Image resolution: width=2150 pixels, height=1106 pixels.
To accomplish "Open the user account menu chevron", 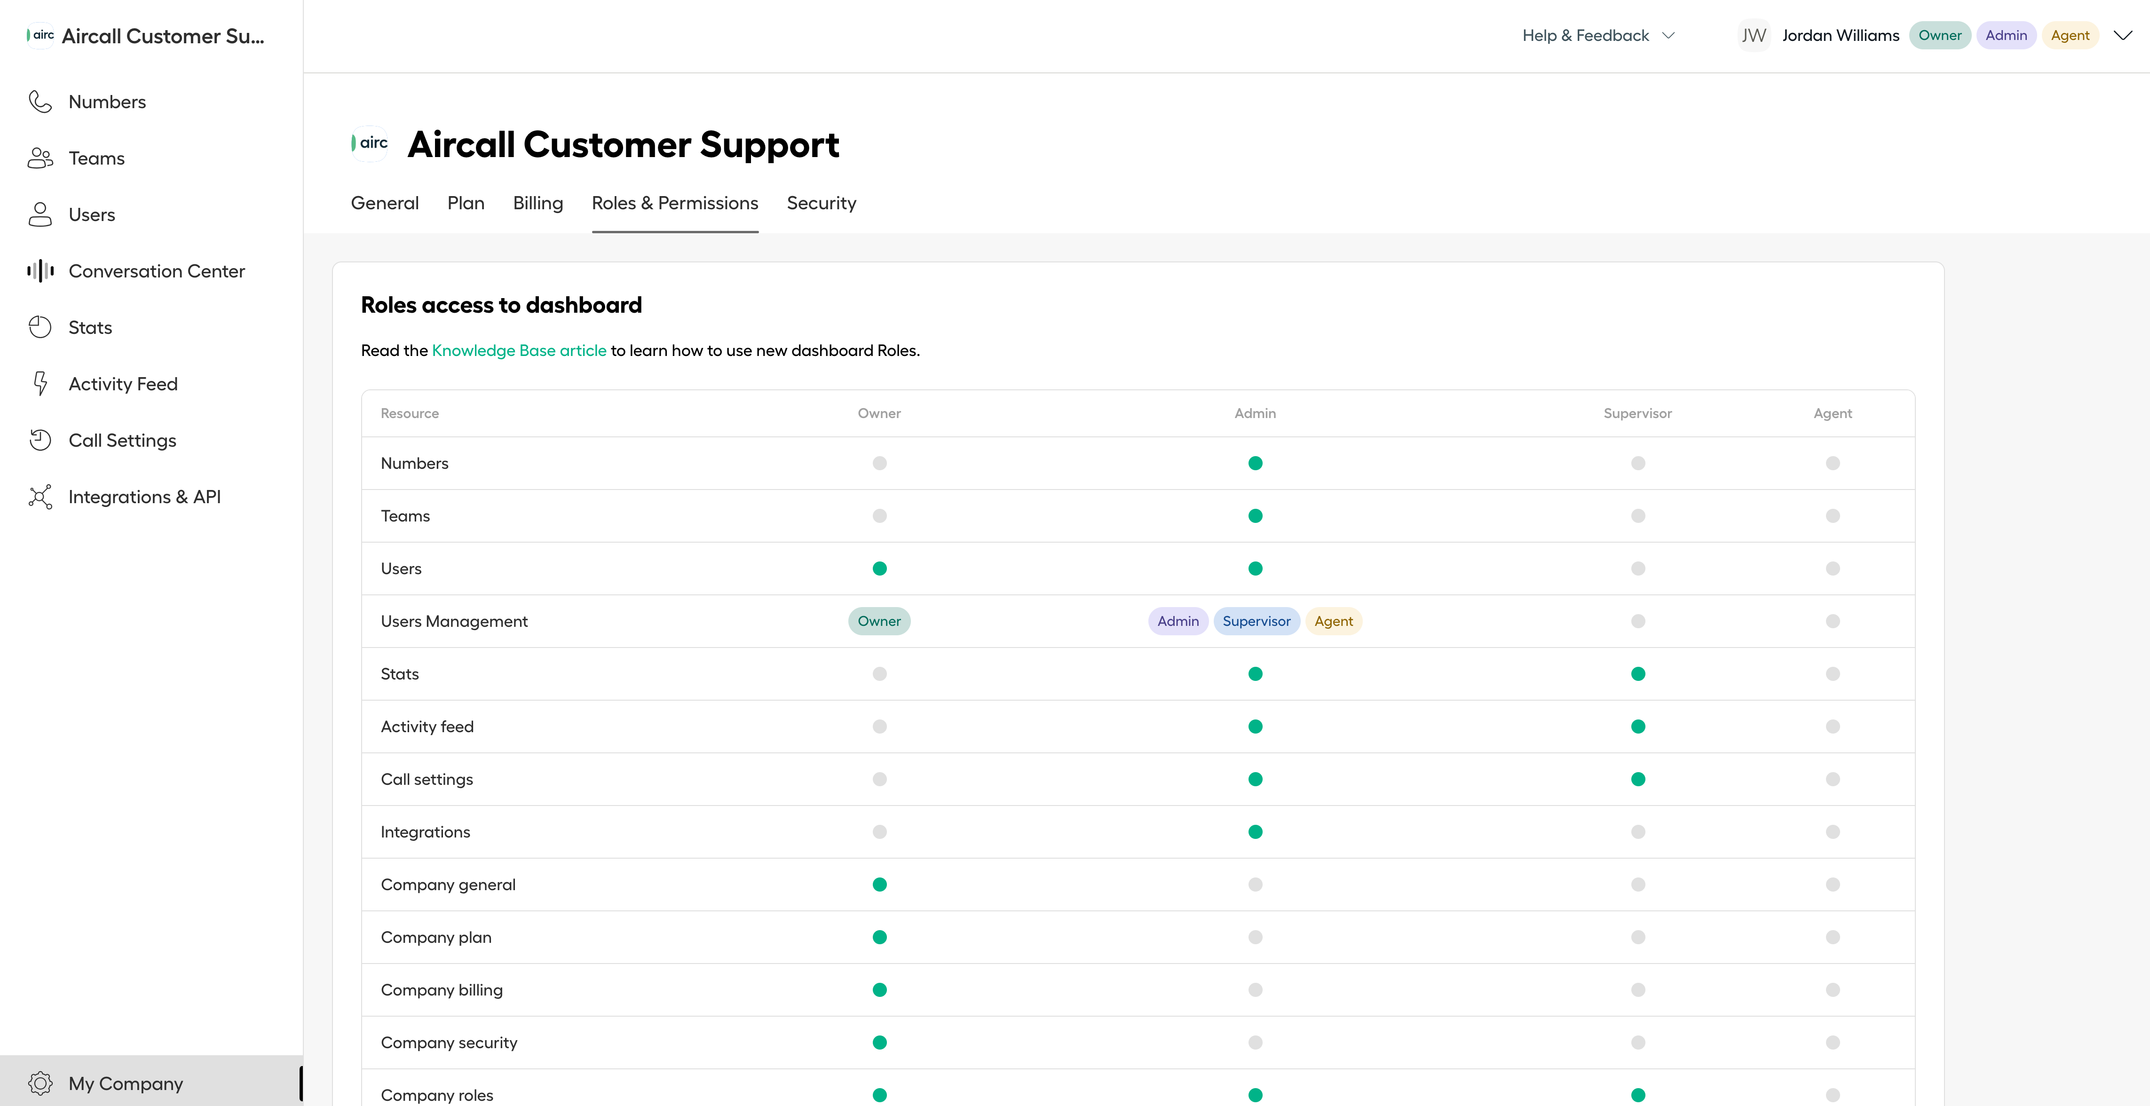I will pos(2122,35).
